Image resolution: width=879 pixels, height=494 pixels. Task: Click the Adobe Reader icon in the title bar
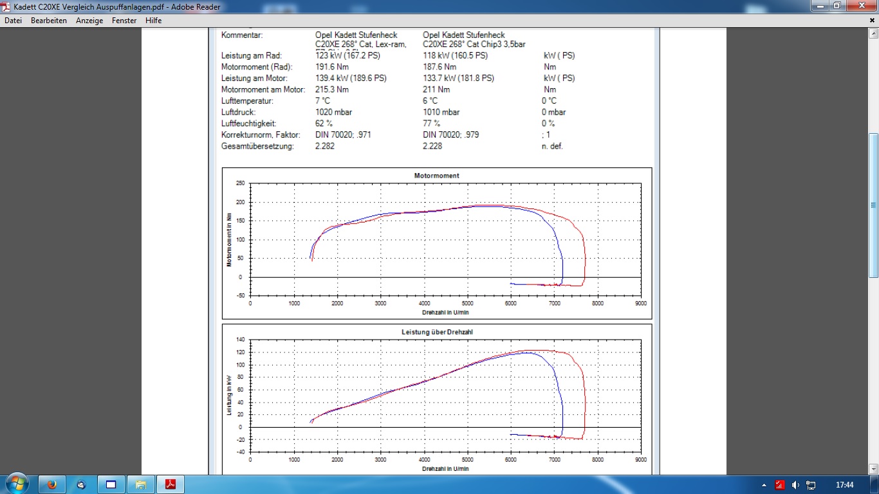pos(6,6)
